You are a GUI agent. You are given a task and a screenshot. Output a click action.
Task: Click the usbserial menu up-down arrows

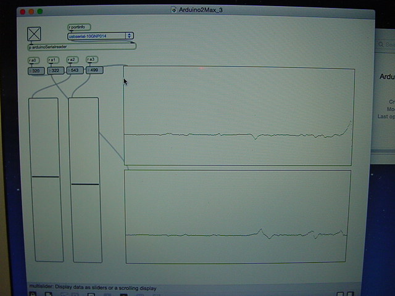[129, 36]
